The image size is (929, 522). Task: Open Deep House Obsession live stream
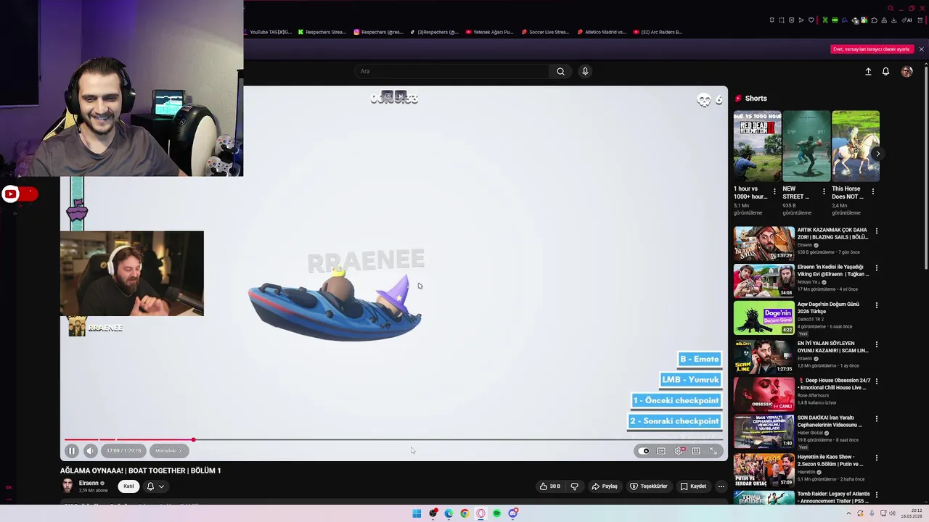(x=764, y=394)
